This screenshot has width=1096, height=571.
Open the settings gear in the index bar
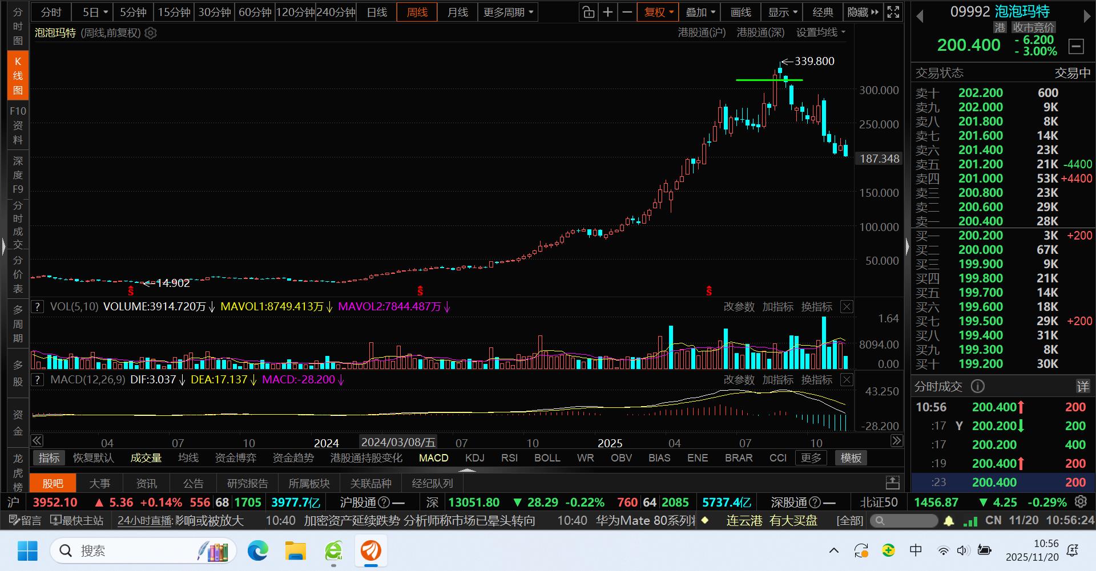coord(1081,502)
